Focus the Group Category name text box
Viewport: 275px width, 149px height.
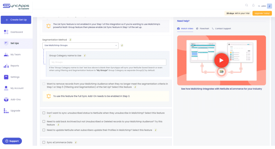point(108,62)
